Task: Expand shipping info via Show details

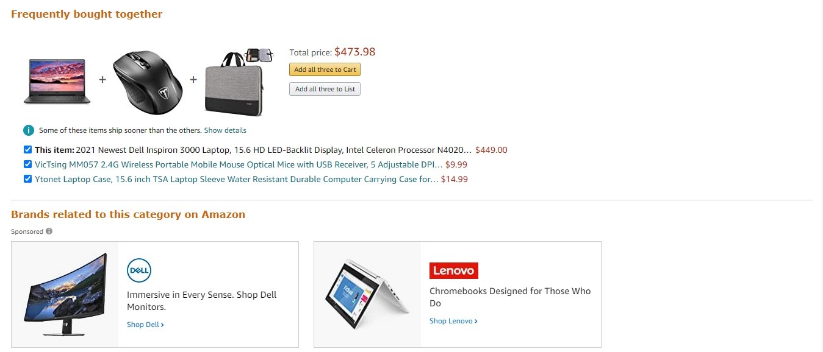Action: click(225, 130)
